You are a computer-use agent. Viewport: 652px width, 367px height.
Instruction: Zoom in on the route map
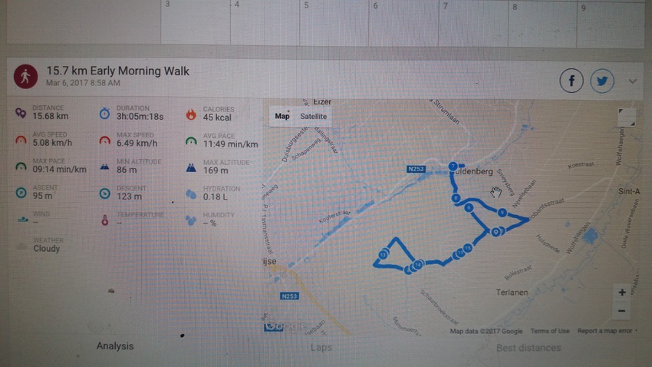[x=621, y=293]
